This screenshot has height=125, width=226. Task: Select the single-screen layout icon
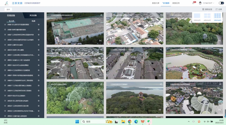pyautogui.click(x=197, y=16)
